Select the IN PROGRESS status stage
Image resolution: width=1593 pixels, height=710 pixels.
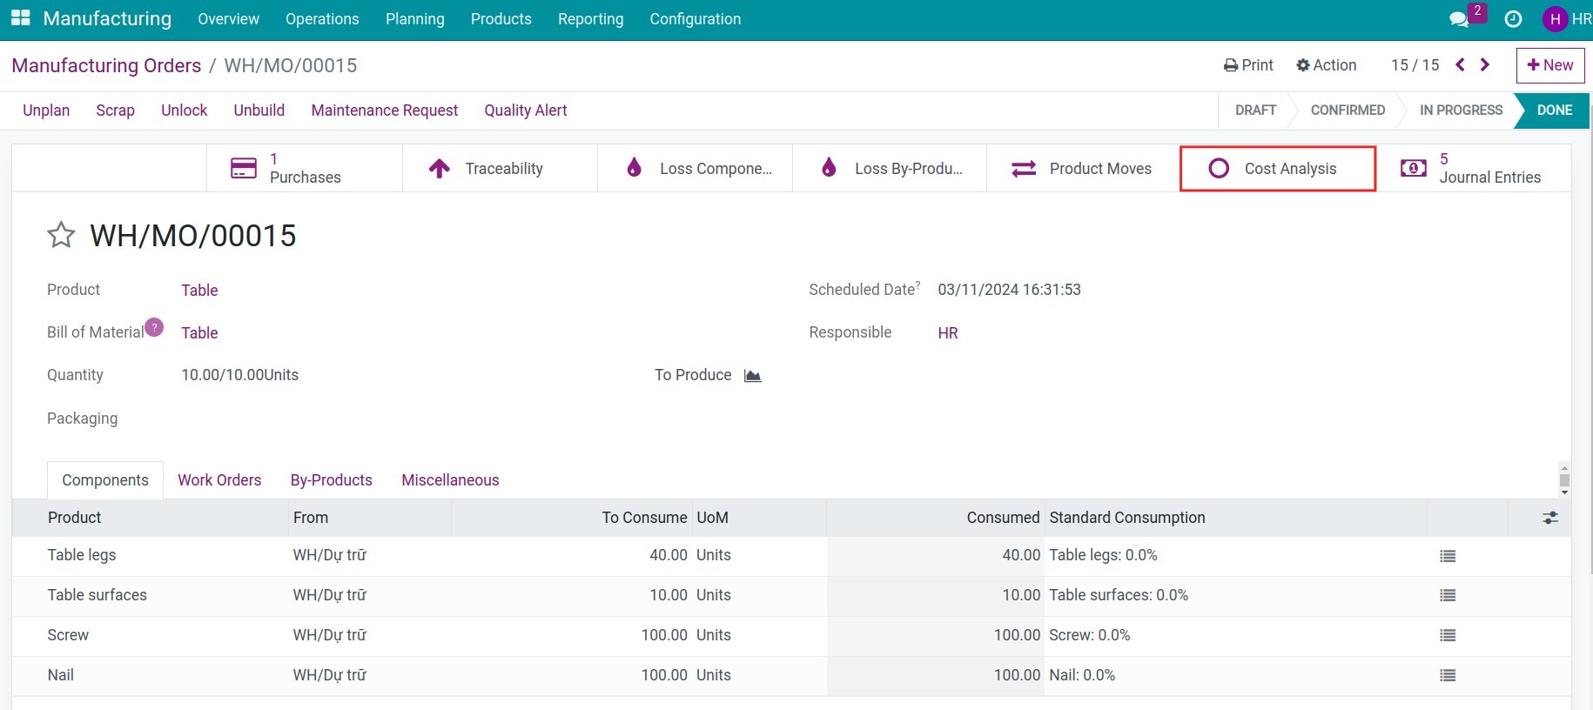pyautogui.click(x=1461, y=111)
